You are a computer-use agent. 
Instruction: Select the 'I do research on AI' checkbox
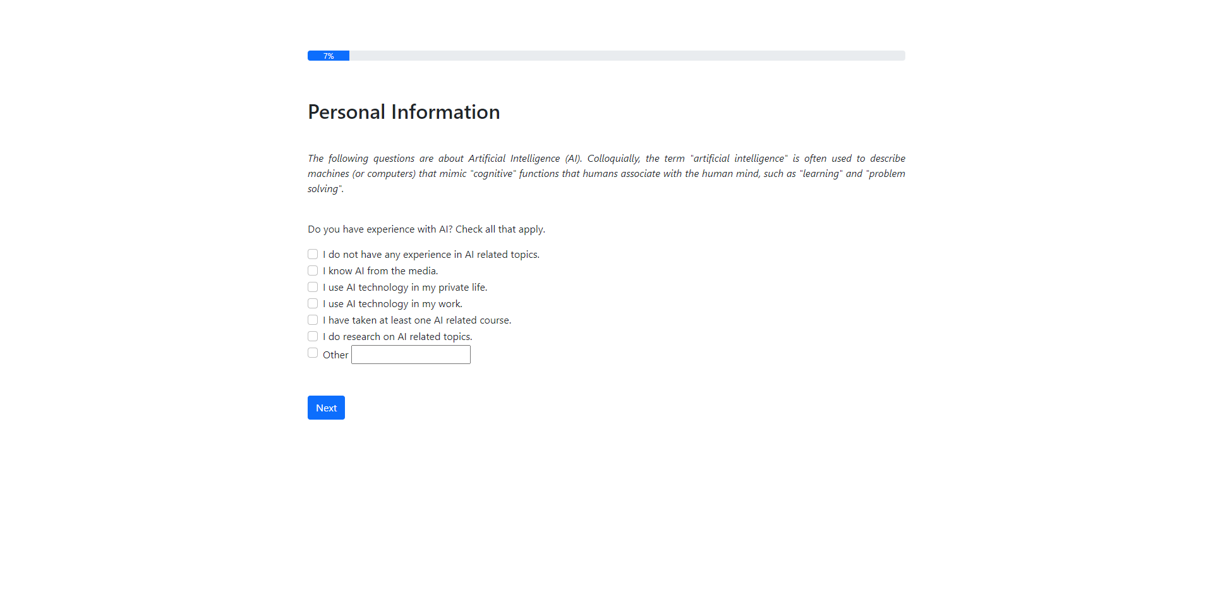(313, 336)
